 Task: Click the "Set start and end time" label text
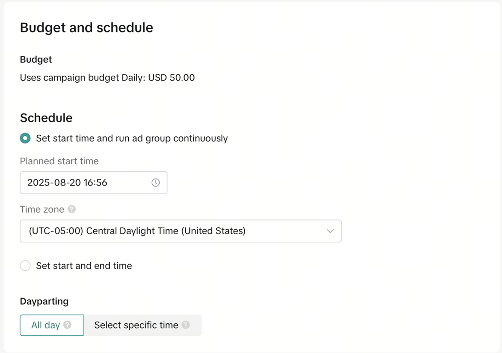coord(84,266)
